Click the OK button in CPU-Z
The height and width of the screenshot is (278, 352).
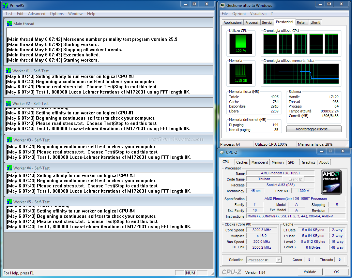point(337,272)
